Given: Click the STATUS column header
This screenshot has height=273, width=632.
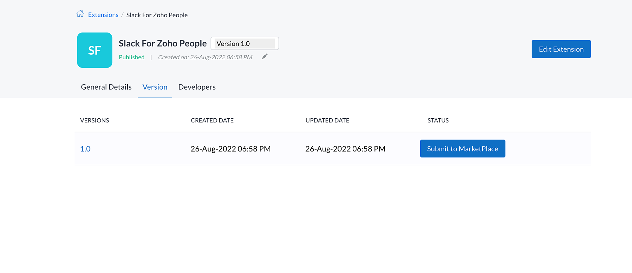Looking at the screenshot, I should point(438,120).
